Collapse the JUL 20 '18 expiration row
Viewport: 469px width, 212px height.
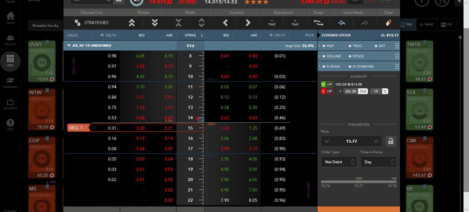click(x=68, y=45)
